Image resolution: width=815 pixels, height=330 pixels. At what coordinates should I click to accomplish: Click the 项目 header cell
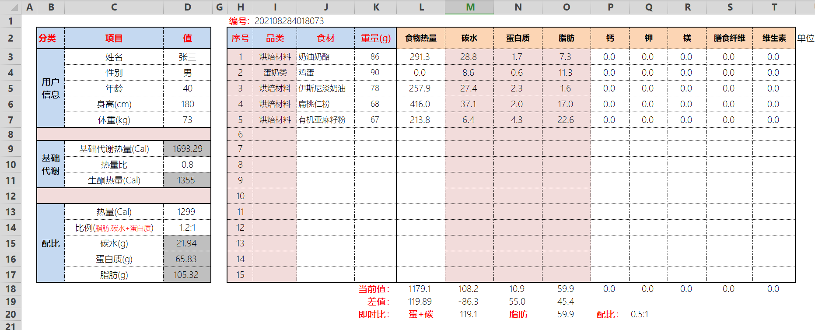(114, 38)
